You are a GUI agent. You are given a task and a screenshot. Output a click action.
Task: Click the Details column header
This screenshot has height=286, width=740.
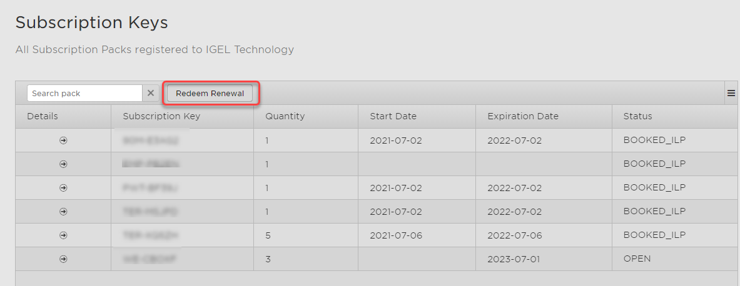[x=43, y=116]
